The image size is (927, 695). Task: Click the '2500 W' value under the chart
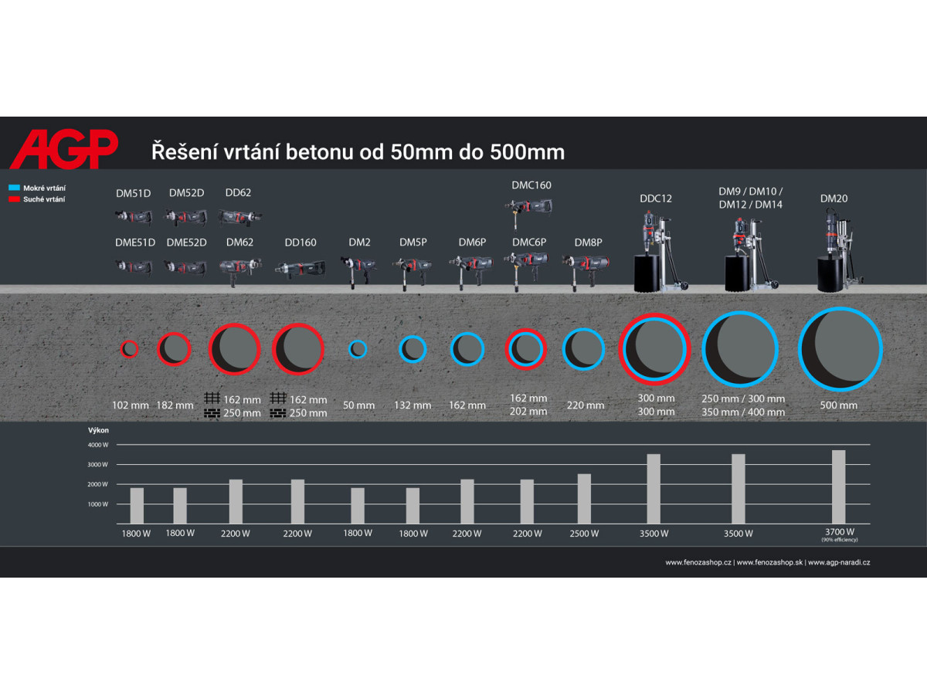coord(584,534)
